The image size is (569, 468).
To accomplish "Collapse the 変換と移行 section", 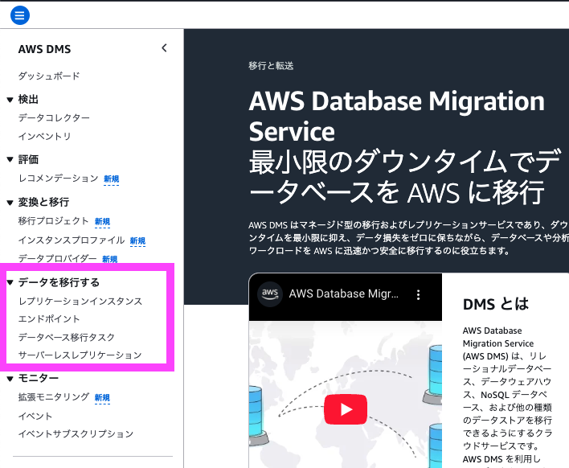I will [10, 203].
